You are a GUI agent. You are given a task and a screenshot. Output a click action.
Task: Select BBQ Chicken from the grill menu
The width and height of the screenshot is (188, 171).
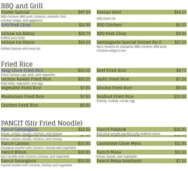(109, 25)
